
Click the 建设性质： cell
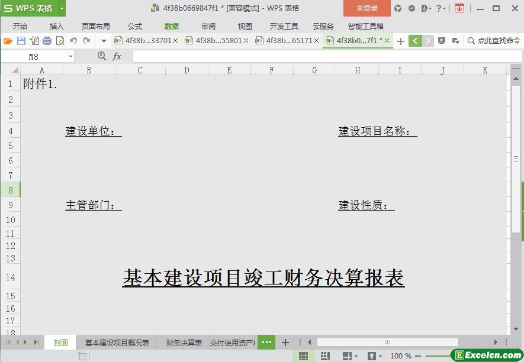click(x=367, y=205)
